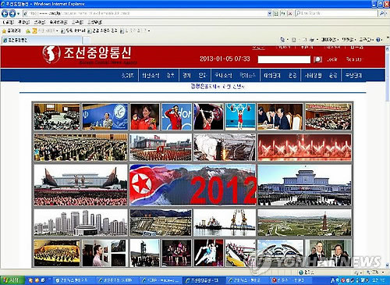
Task: Open a new blank browser tab
Action: 87,41
